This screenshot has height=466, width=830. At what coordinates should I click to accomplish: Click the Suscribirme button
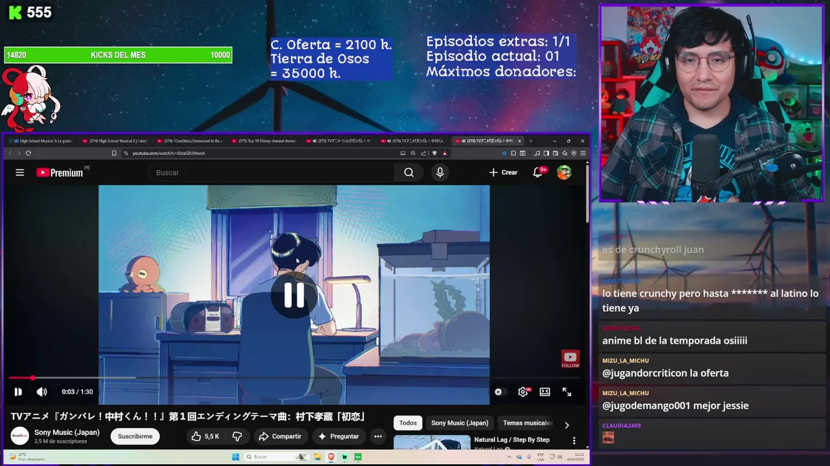coord(135,437)
